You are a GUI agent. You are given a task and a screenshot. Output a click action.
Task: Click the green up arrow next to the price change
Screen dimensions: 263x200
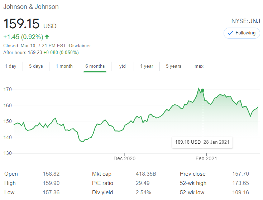tap(47, 37)
